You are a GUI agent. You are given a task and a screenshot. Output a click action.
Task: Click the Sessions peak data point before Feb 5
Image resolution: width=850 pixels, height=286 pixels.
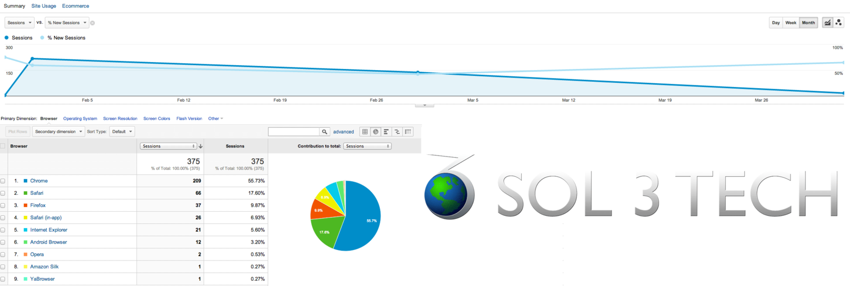coord(32,58)
